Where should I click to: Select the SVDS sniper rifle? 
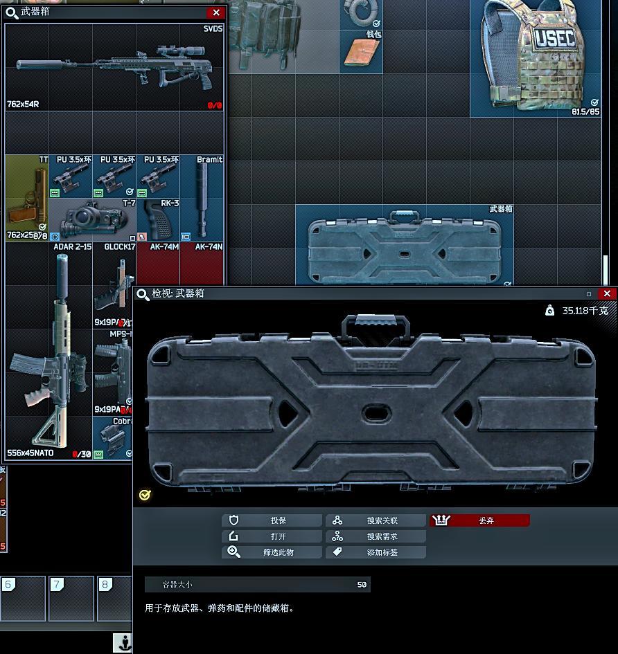114,68
